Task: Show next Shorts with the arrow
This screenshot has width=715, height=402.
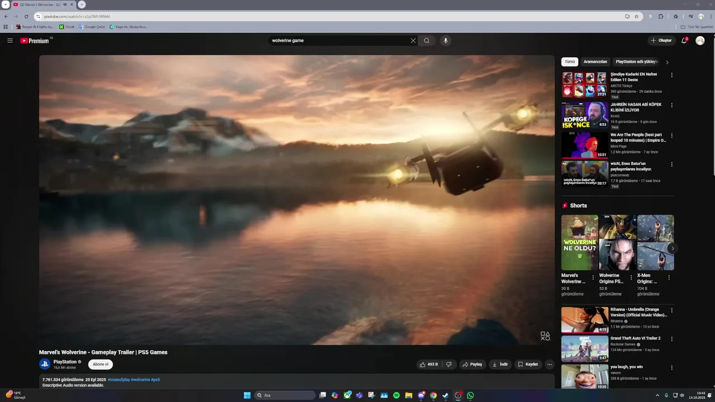Action: 673,248
